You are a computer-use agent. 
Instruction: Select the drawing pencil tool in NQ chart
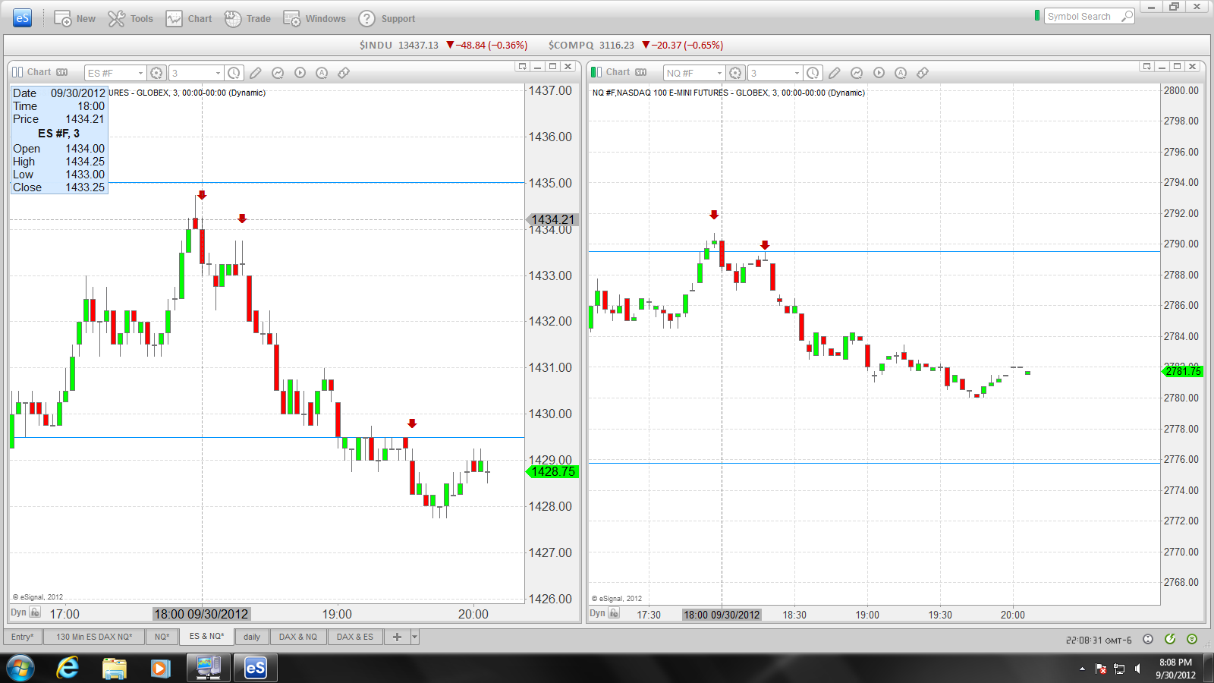click(x=835, y=73)
